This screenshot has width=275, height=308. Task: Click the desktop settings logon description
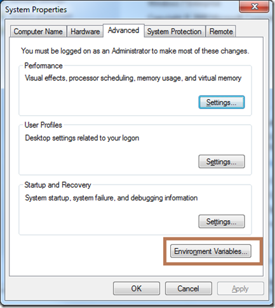82,138
